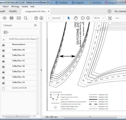The image size is (126, 120).
Task: Open the help question mark icon
Action: click(x=109, y=11)
